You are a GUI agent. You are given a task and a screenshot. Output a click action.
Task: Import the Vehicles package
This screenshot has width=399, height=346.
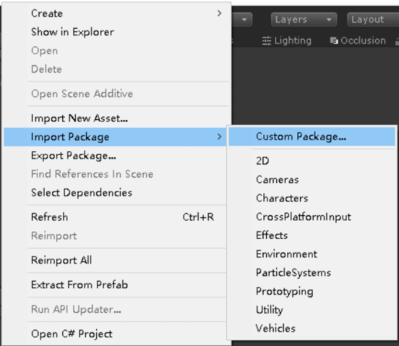click(x=312, y=329)
